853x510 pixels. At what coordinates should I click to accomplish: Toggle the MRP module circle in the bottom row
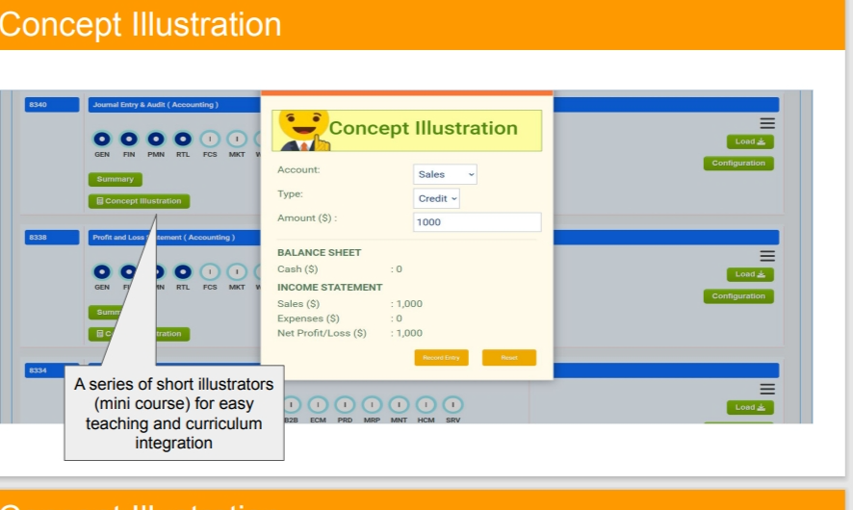point(372,405)
